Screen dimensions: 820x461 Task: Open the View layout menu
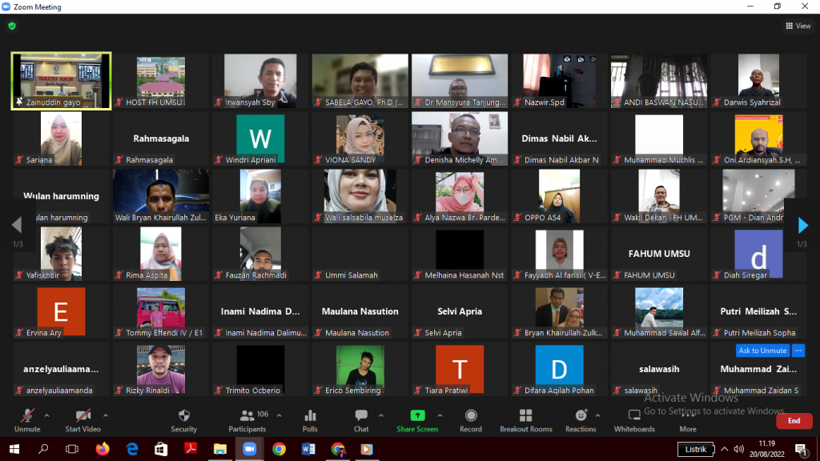pyautogui.click(x=798, y=26)
